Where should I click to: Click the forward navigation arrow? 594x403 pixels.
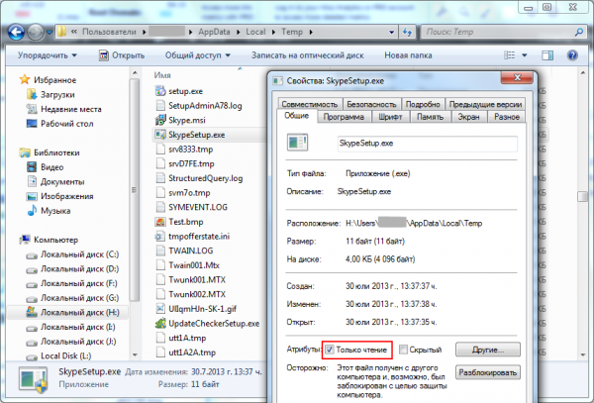coord(36,33)
